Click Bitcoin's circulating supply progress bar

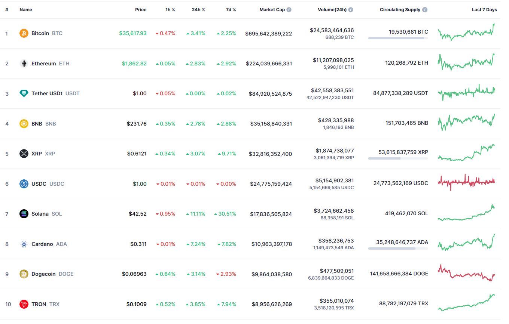[398, 38]
